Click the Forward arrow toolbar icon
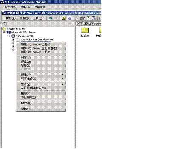The width and height of the screenshot is (181, 159). click(56, 18)
